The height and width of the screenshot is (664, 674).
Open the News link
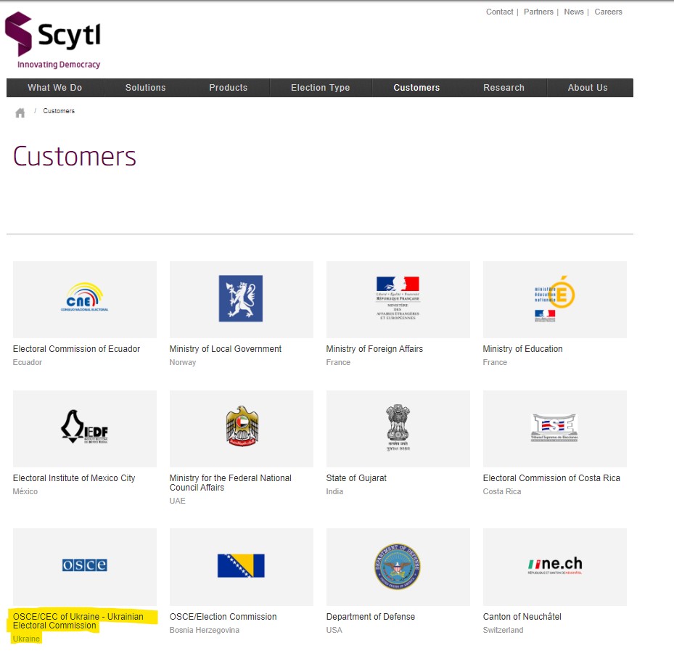[x=574, y=12]
